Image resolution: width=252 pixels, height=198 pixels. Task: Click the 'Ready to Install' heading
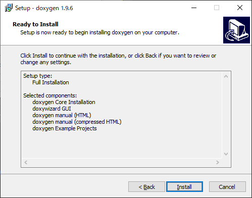[x=35, y=24]
